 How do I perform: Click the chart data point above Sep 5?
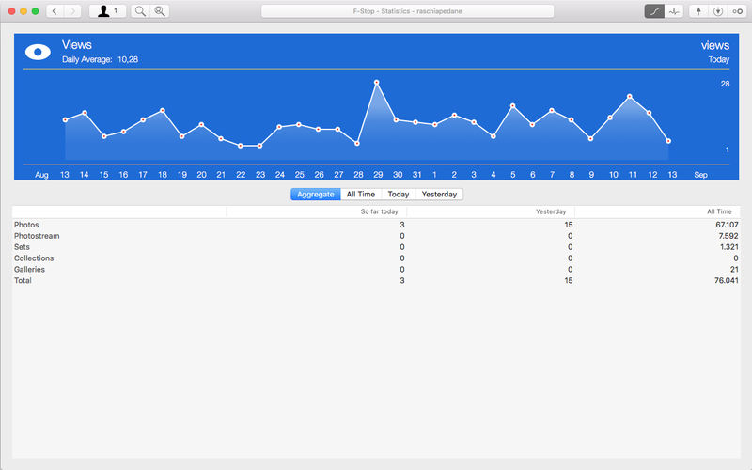tap(512, 105)
